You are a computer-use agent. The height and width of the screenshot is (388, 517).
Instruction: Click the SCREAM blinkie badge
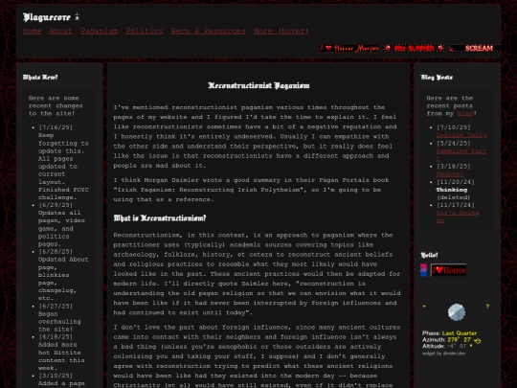[x=475, y=48]
